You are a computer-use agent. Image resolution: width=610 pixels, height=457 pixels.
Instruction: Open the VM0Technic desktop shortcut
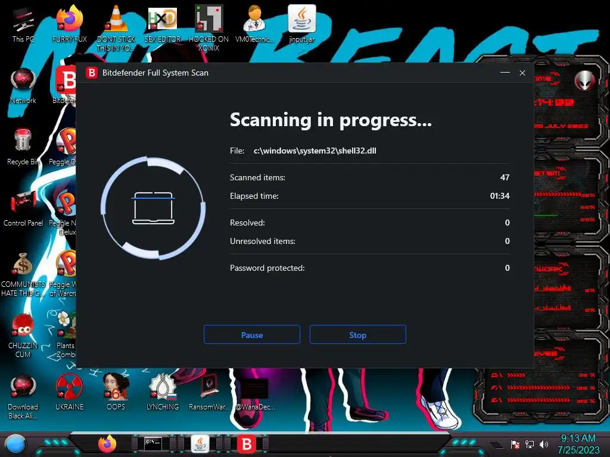click(x=255, y=24)
